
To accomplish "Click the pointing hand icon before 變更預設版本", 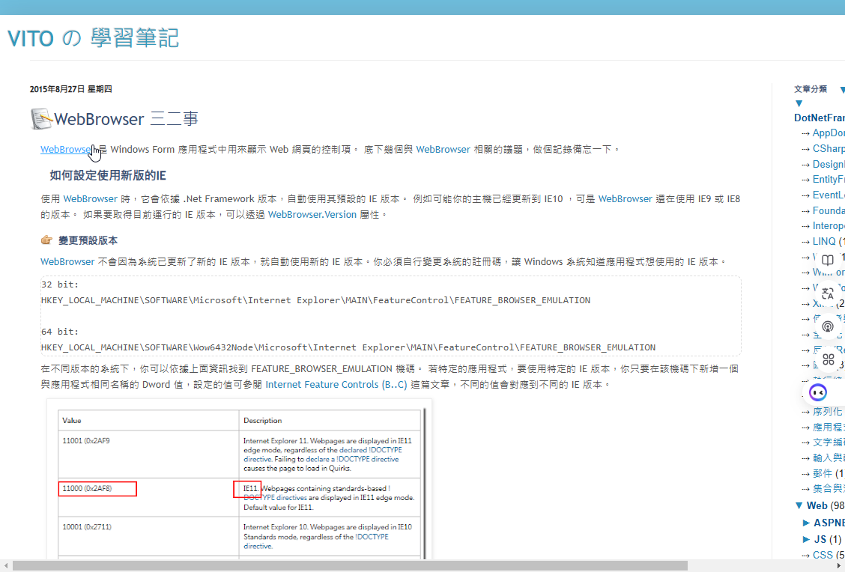I will (x=47, y=240).
